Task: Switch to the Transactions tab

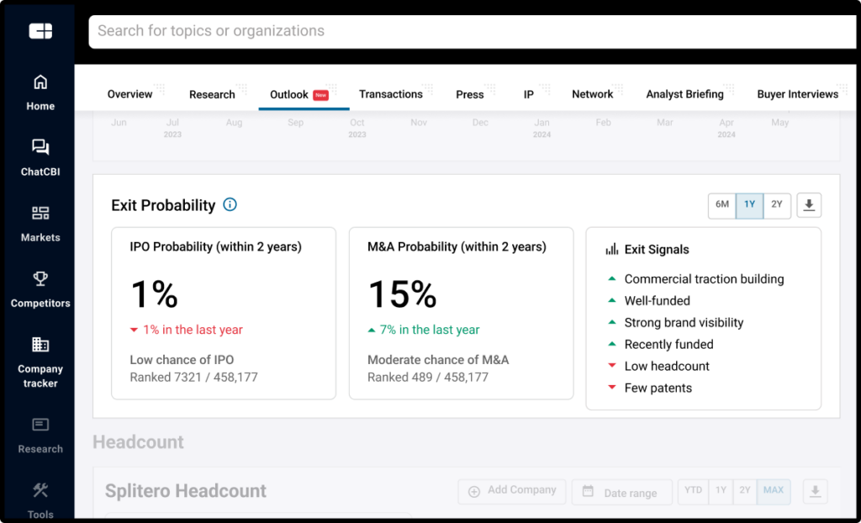Action: click(x=391, y=94)
